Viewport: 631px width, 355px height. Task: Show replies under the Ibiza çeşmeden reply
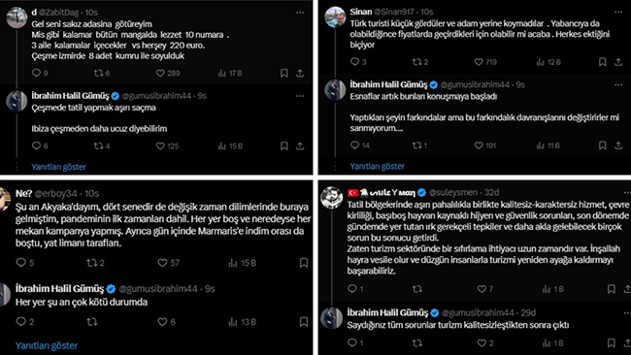pos(59,167)
